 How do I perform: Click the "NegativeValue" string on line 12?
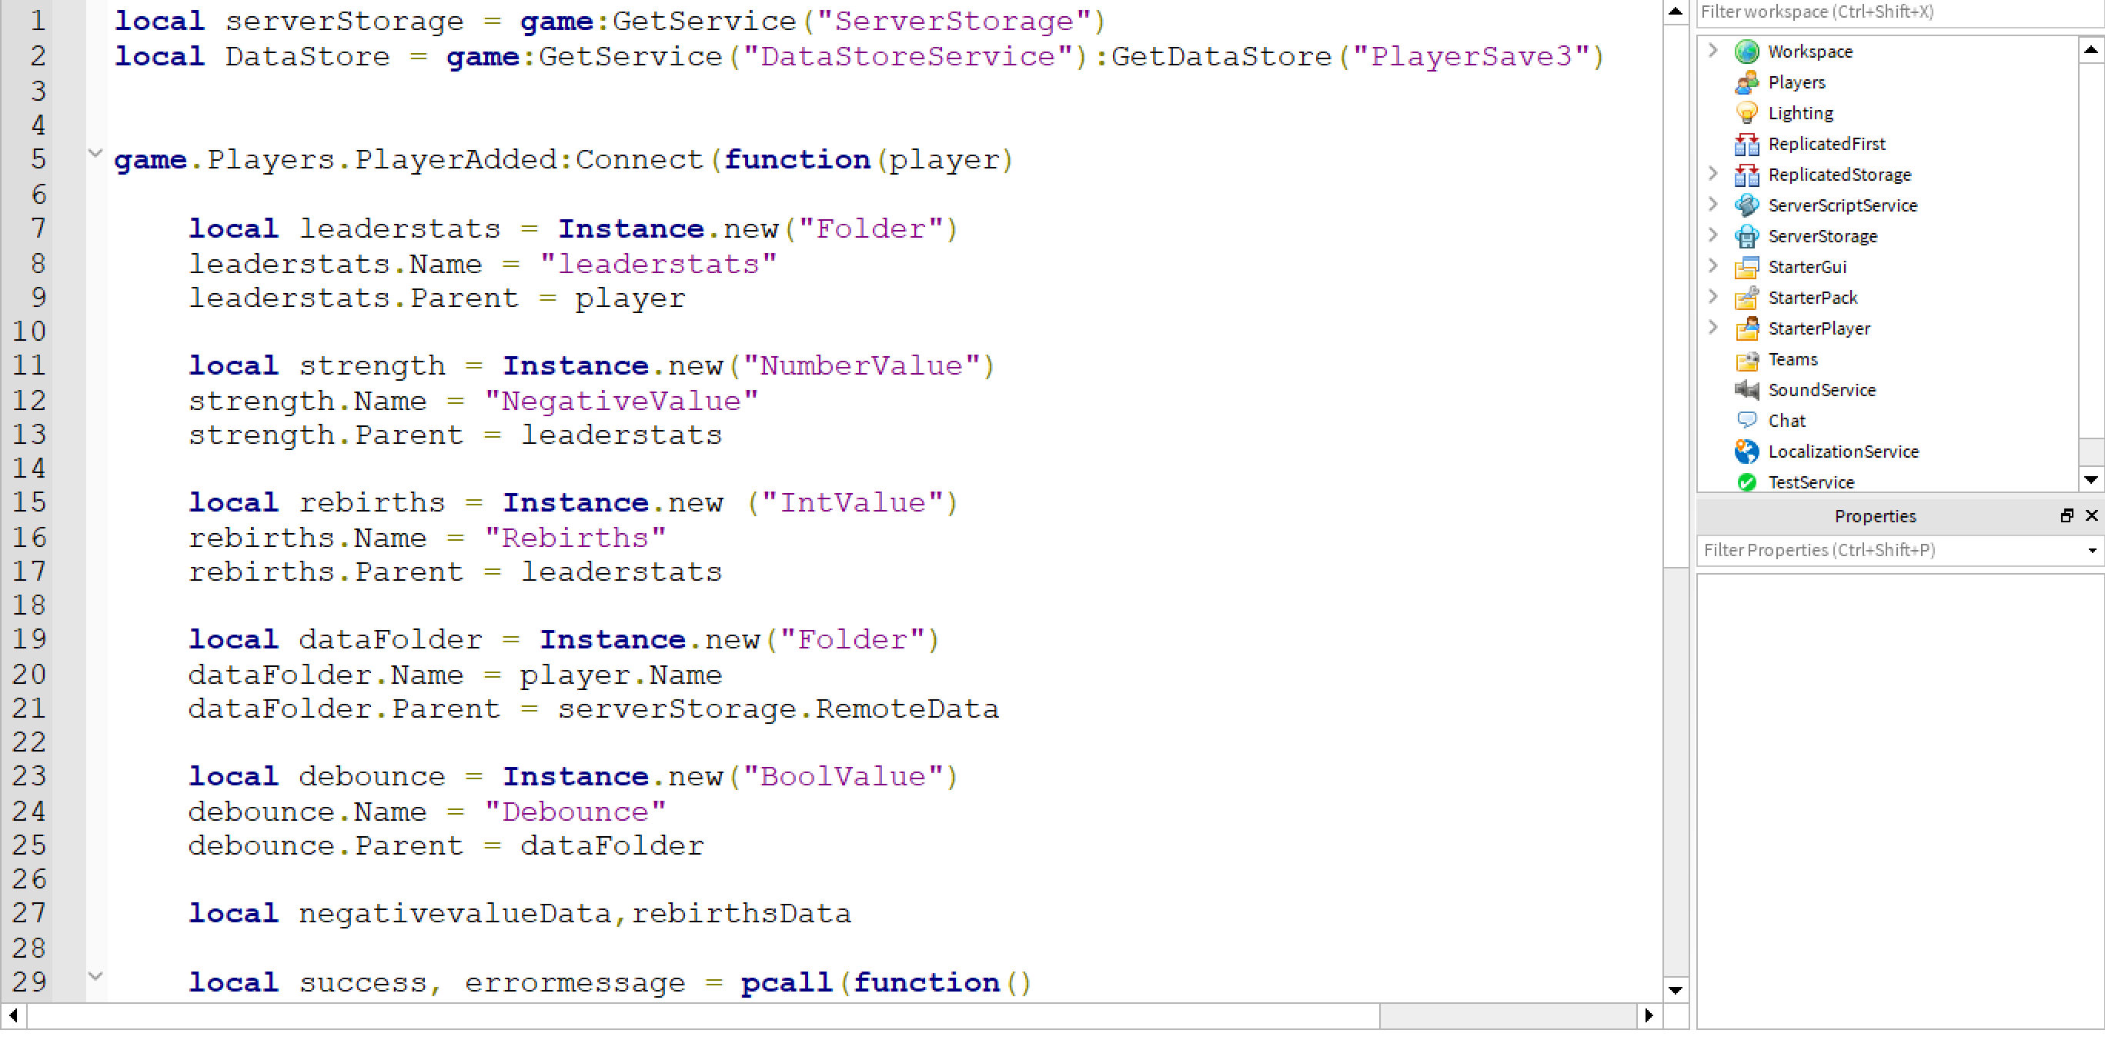click(621, 400)
